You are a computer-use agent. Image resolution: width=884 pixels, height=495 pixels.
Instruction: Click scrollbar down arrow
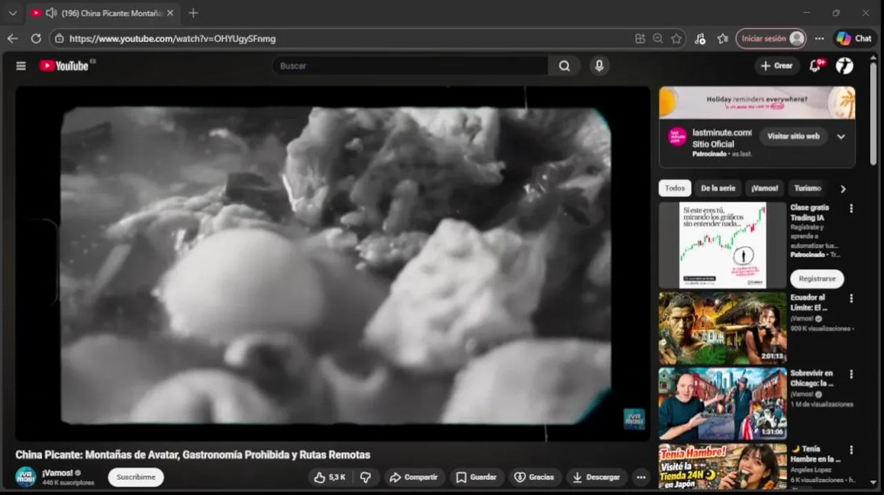click(x=874, y=483)
